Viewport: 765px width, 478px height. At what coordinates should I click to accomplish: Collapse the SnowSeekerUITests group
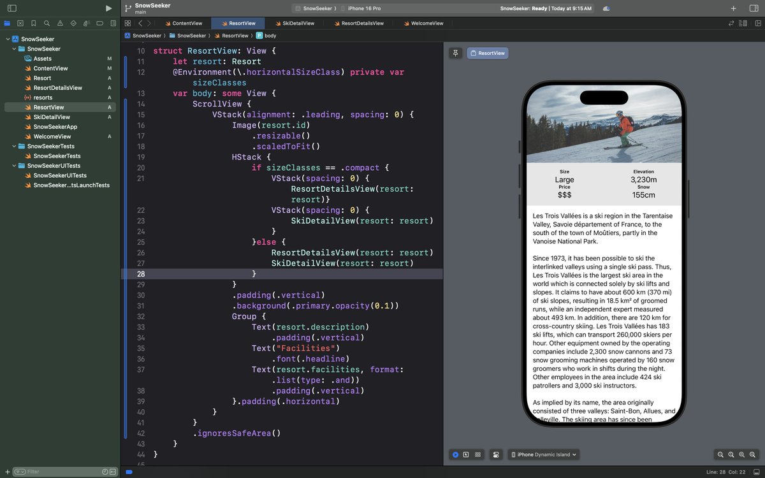tap(14, 166)
